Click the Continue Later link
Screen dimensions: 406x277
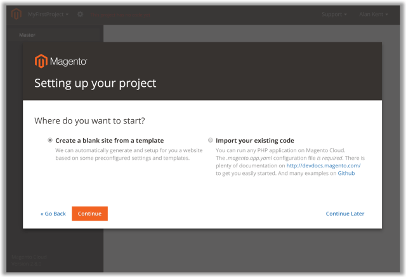pos(345,214)
